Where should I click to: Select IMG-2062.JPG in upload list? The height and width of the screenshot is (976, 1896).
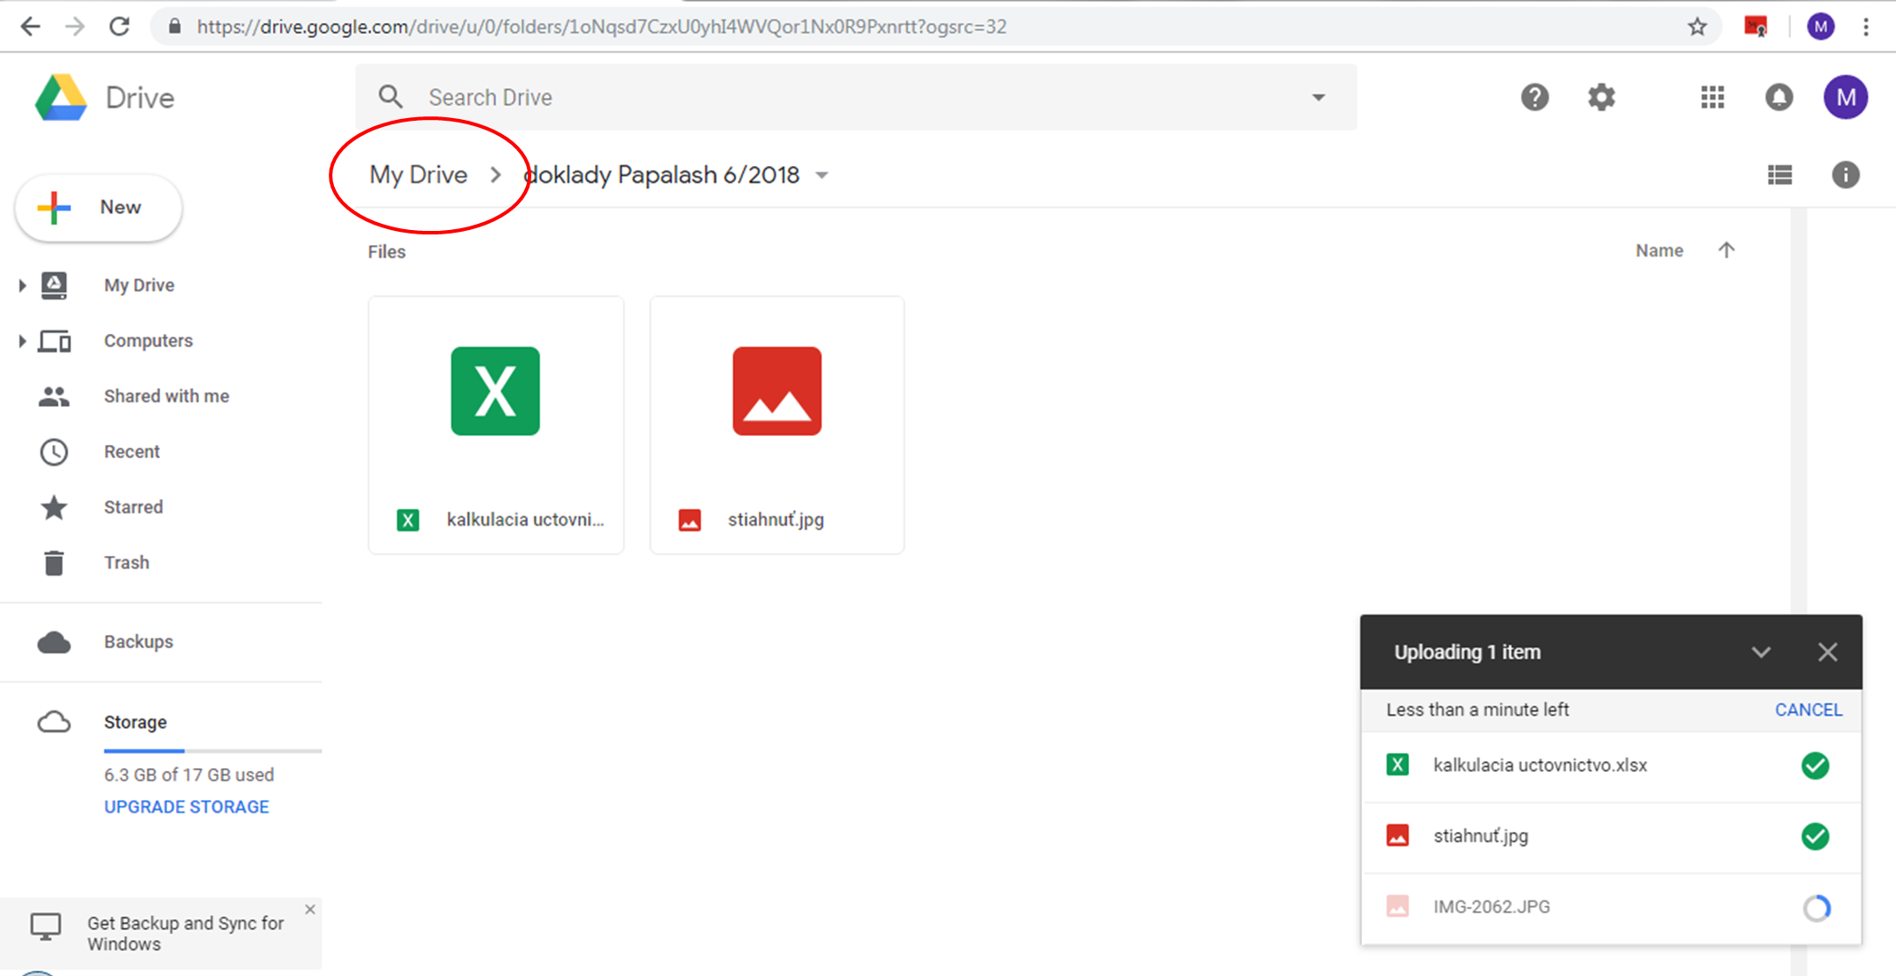pyautogui.click(x=1611, y=908)
